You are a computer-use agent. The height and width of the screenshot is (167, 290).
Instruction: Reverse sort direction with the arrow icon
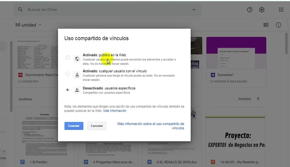coord(258,99)
